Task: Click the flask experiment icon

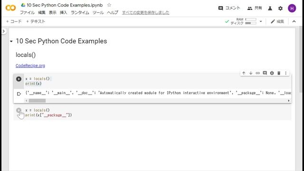Action: point(270,8)
